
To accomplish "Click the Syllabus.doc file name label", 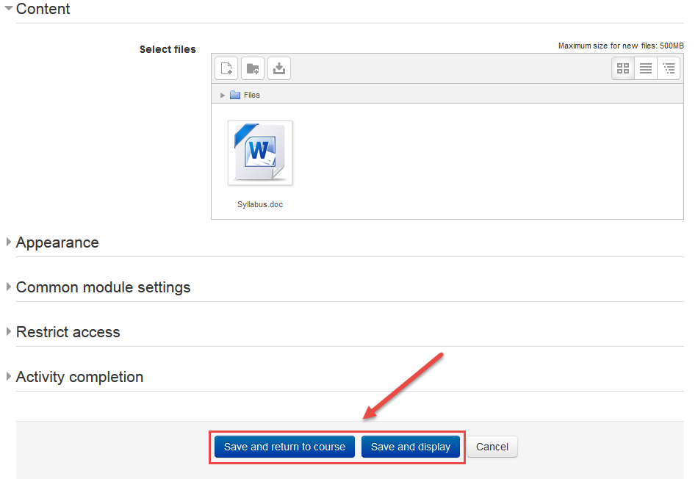I will coord(260,205).
